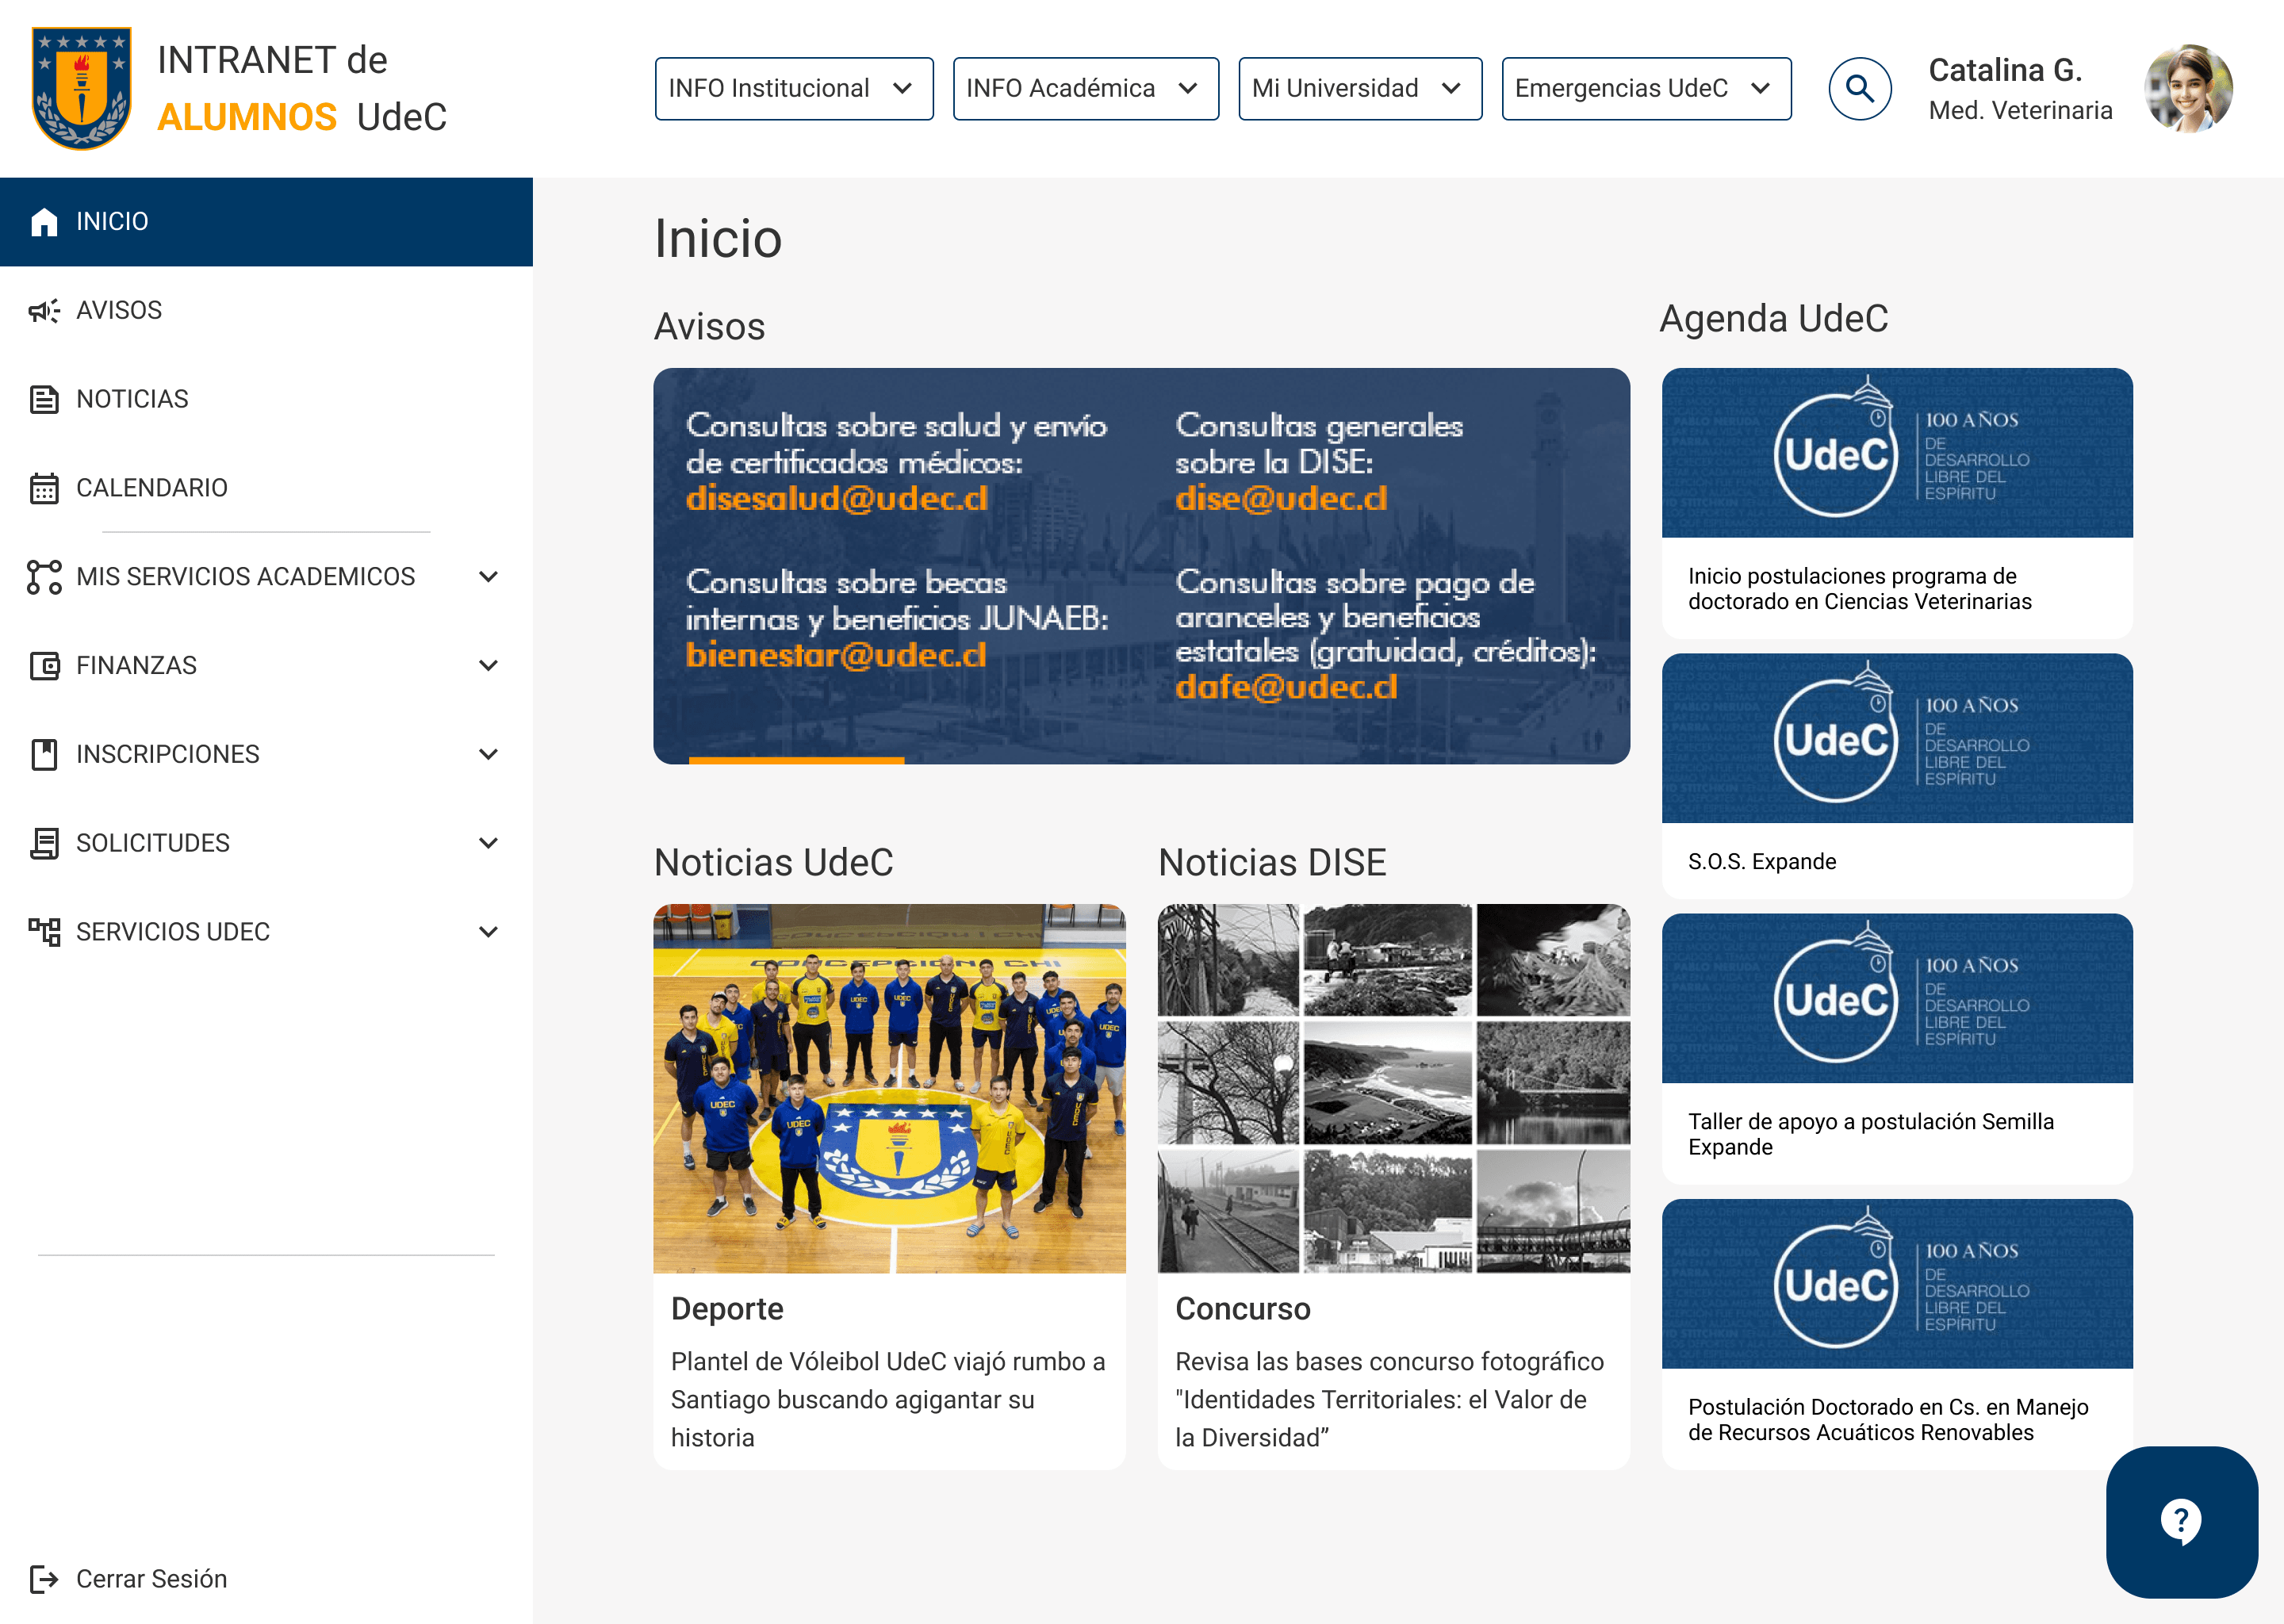This screenshot has width=2284, height=1624.
Task: Click the 100 Años banner above Inicio postulaciones
Action: 1897,453
